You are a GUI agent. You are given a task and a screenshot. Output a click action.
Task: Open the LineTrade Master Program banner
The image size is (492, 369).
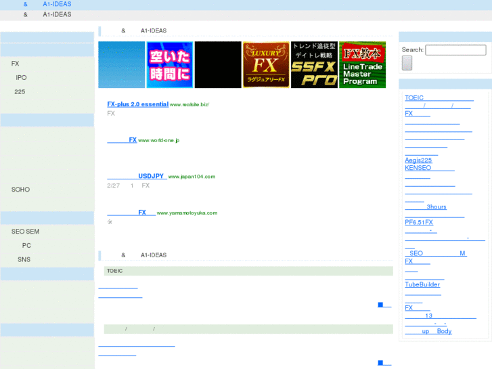pyautogui.click(x=363, y=65)
